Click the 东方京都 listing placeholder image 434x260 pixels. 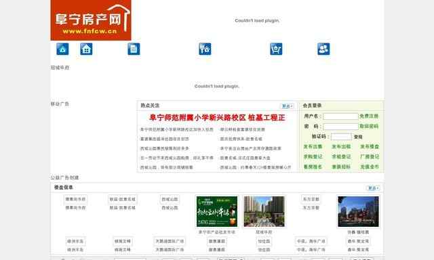(x=311, y=199)
